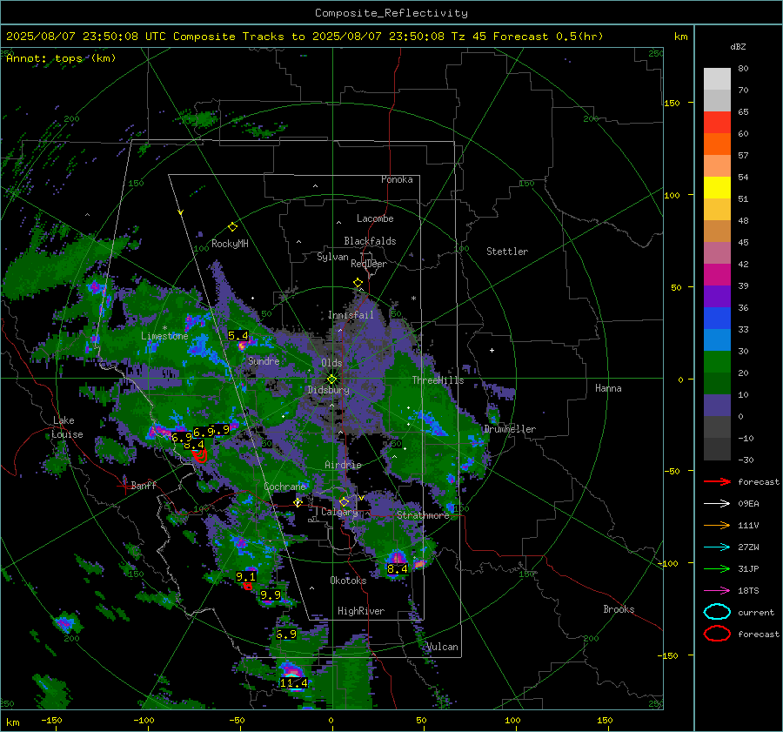Viewport: 783px width, 732px height.
Task: Click the 9.9 storm top label
Action: (271, 595)
